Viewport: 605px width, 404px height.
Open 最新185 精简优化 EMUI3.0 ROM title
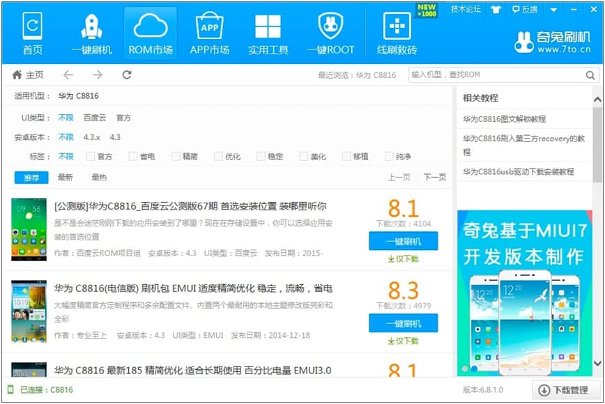tap(192, 371)
